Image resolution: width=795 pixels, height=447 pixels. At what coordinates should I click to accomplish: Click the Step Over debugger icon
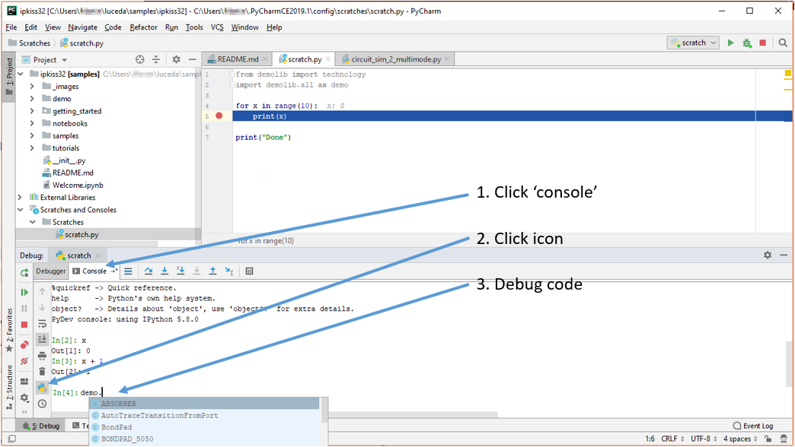pos(148,271)
